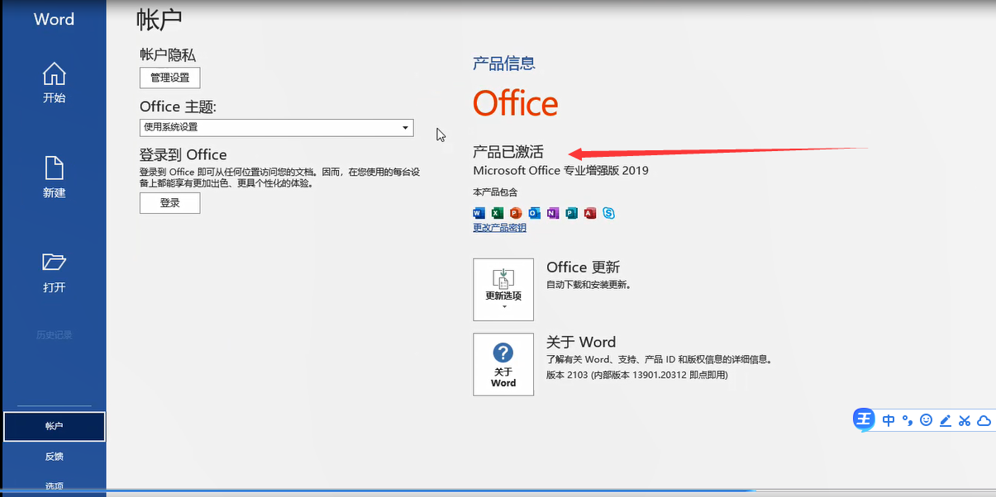Click the Outlook product icon
The image size is (996, 497).
pos(535,213)
